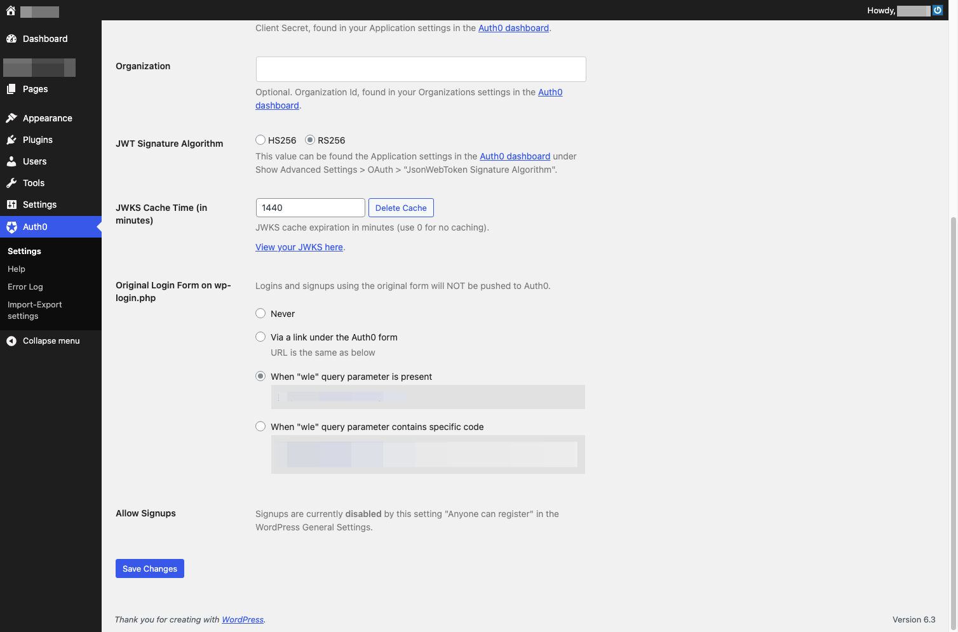958x632 pixels.
Task: Select HS256 signature algorithm
Action: pos(260,140)
